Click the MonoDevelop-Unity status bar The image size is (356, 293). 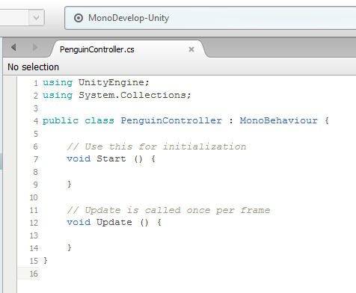coord(210,18)
